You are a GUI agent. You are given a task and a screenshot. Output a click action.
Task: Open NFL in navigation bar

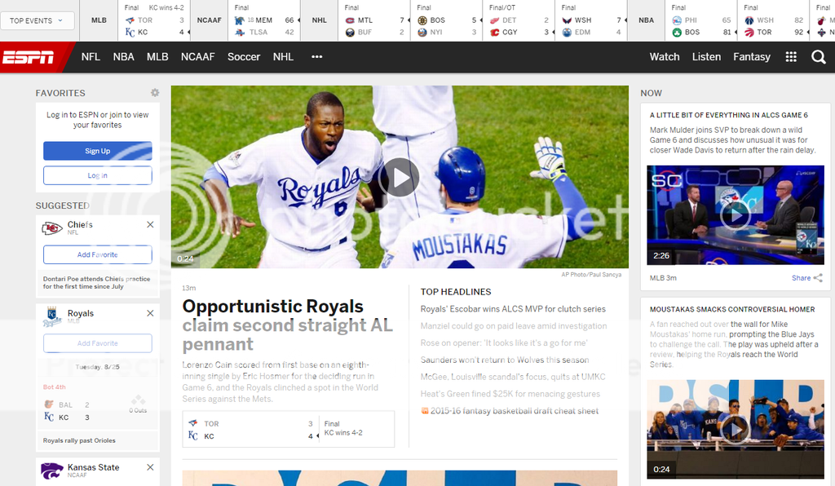(91, 57)
